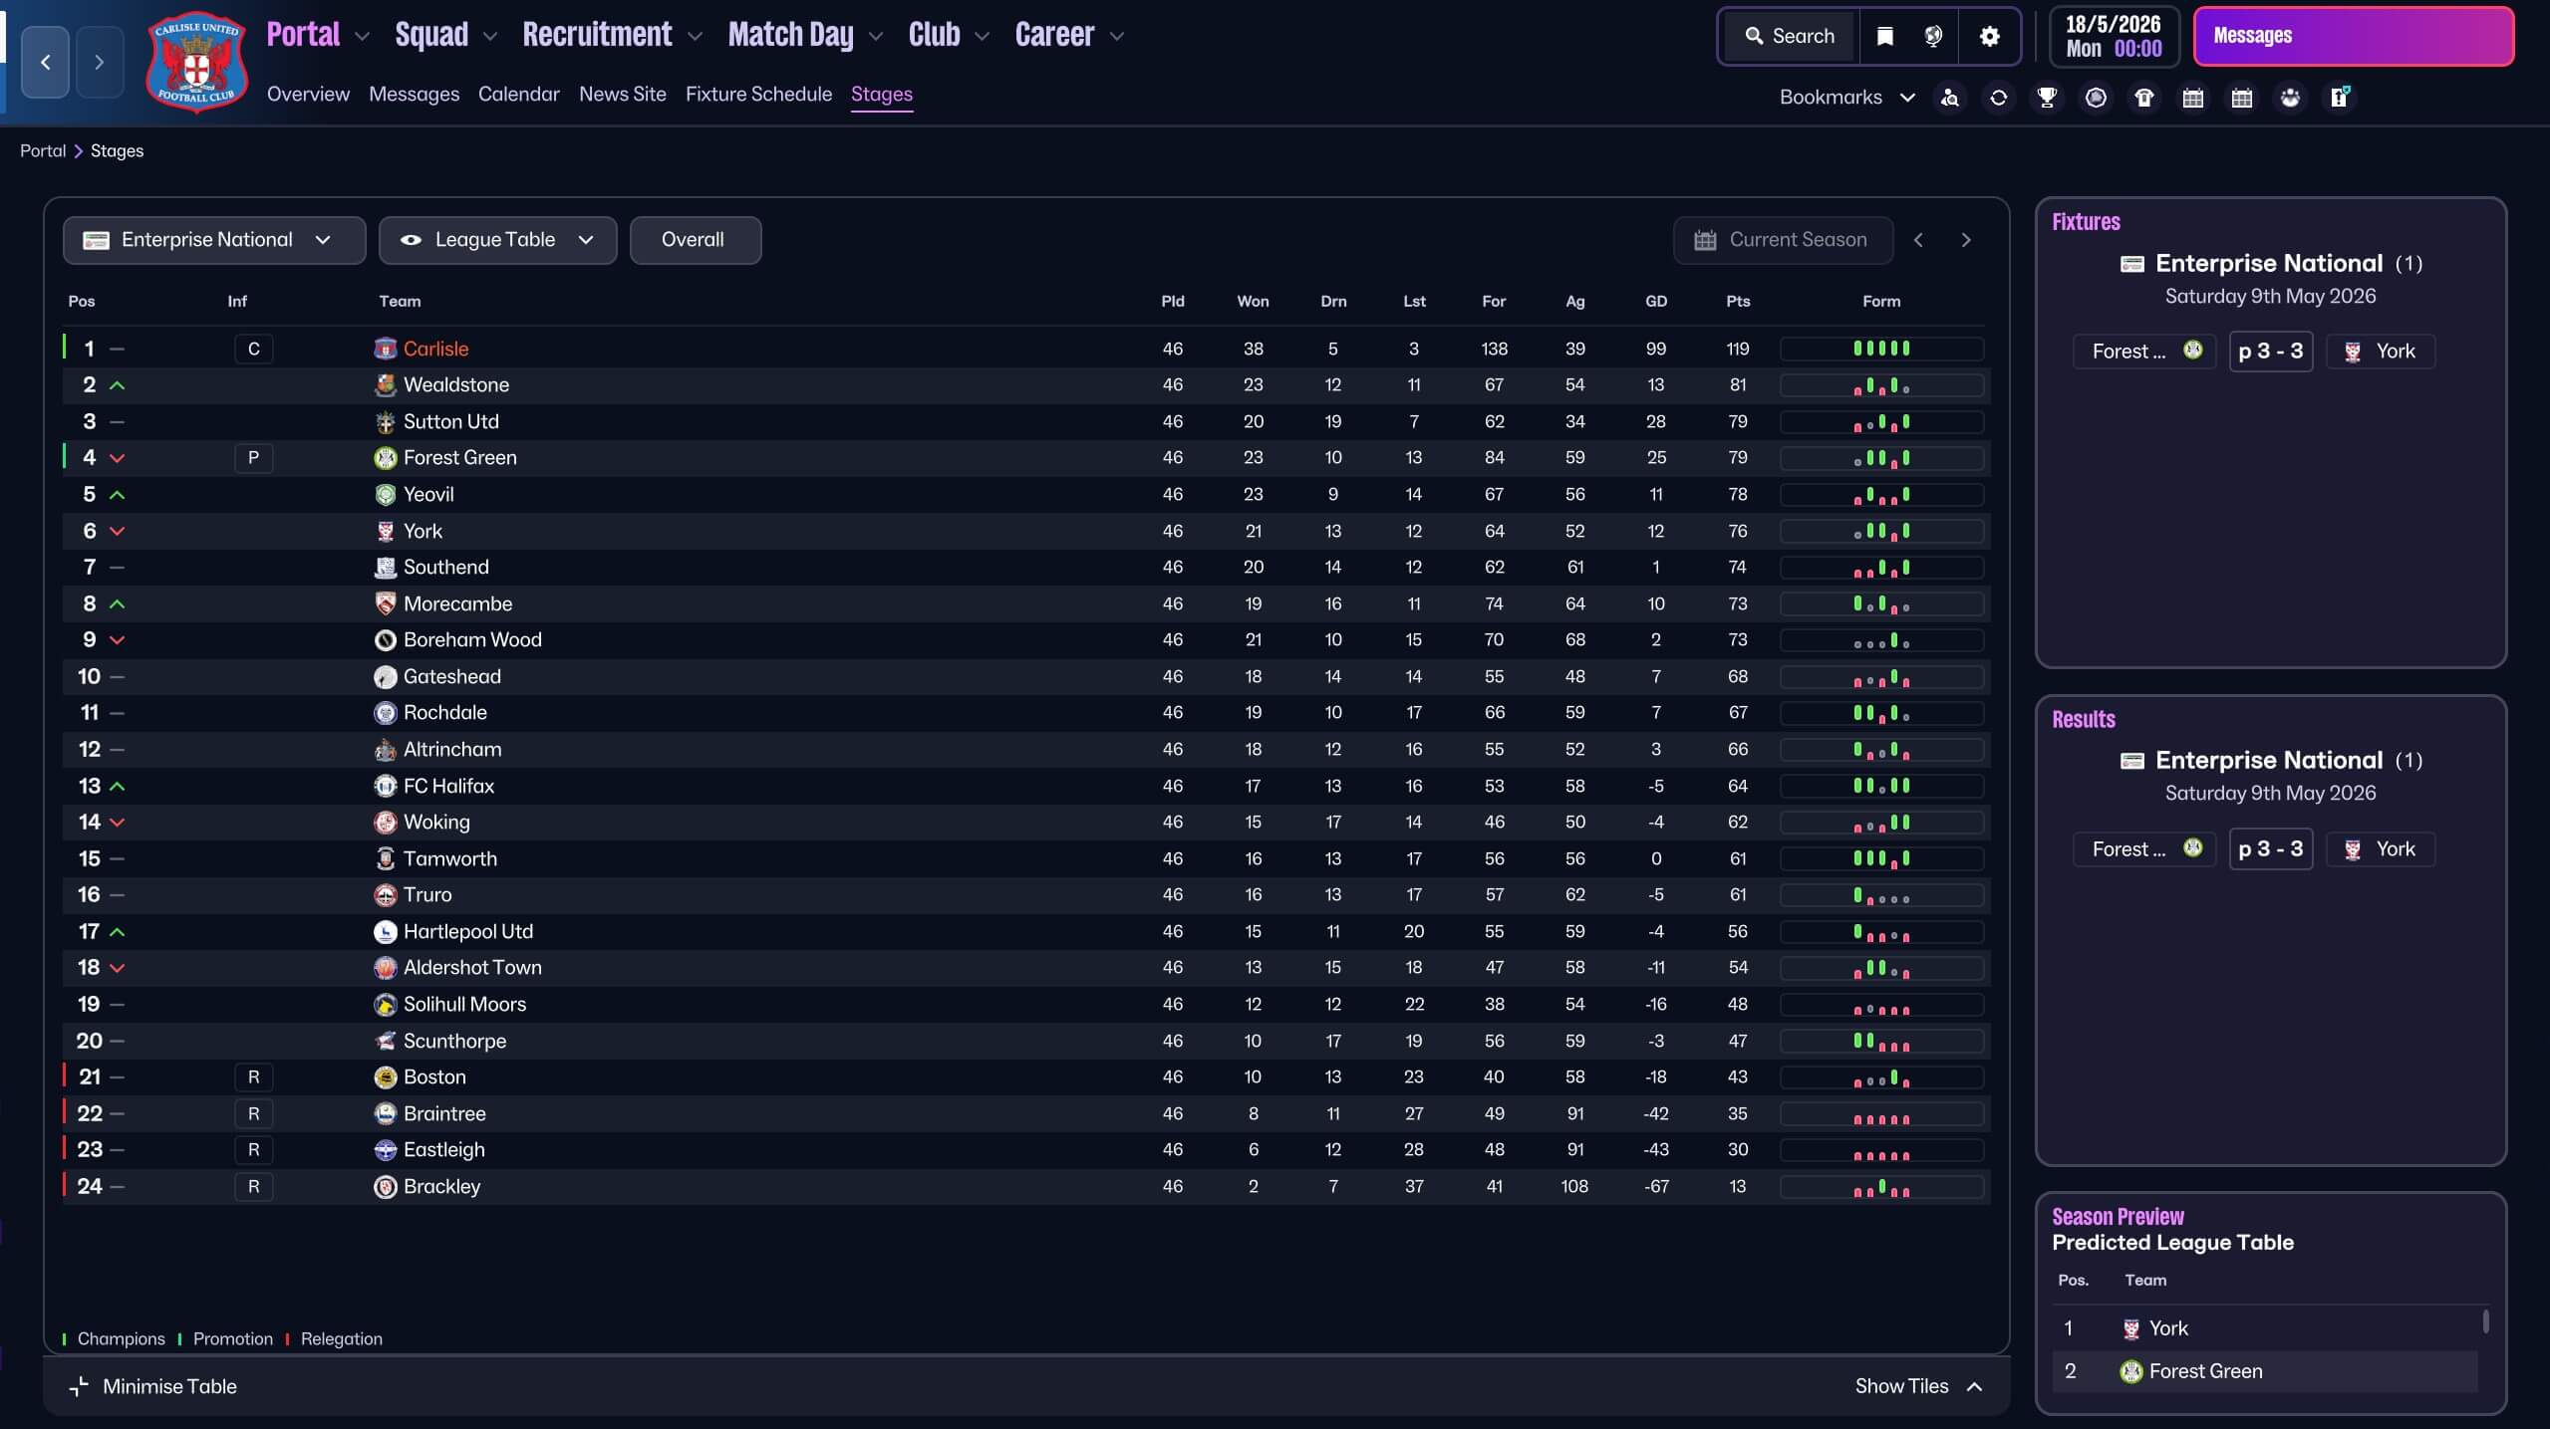This screenshot has height=1429, width=2550.
Task: Open the settings gear icon
Action: [1989, 37]
